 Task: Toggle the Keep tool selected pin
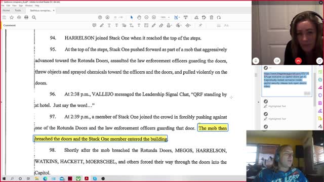click(x=200, y=25)
